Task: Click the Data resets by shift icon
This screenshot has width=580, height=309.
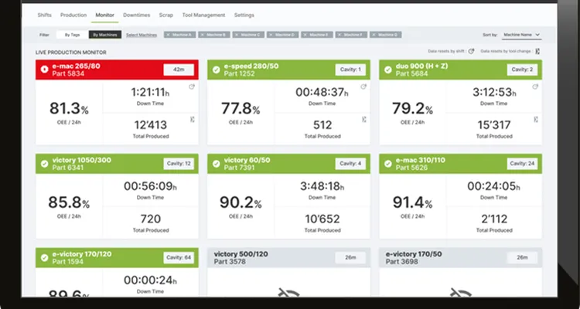Action: point(471,52)
